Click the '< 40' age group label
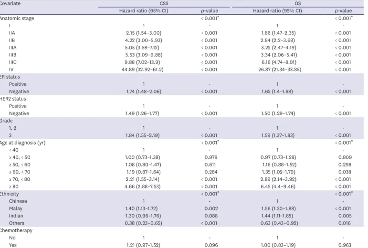 14,150
